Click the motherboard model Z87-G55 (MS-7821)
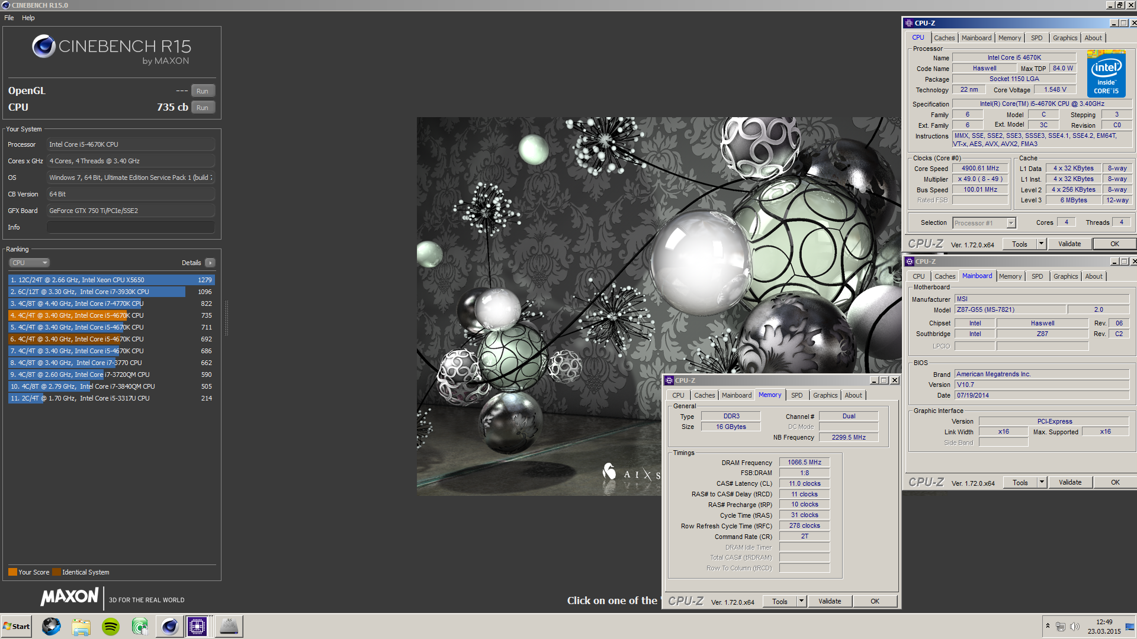Screen dimensions: 1137x639 click(x=1010, y=310)
